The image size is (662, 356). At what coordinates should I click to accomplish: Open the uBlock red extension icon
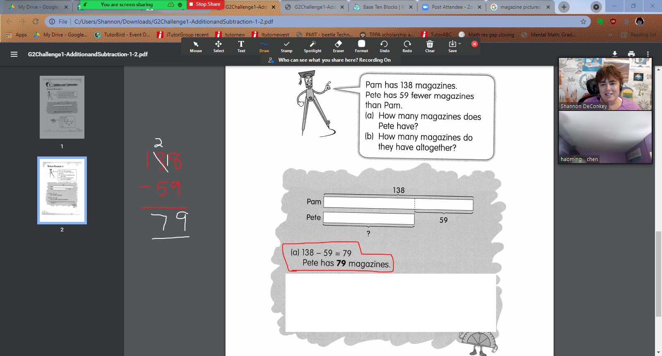point(613,22)
